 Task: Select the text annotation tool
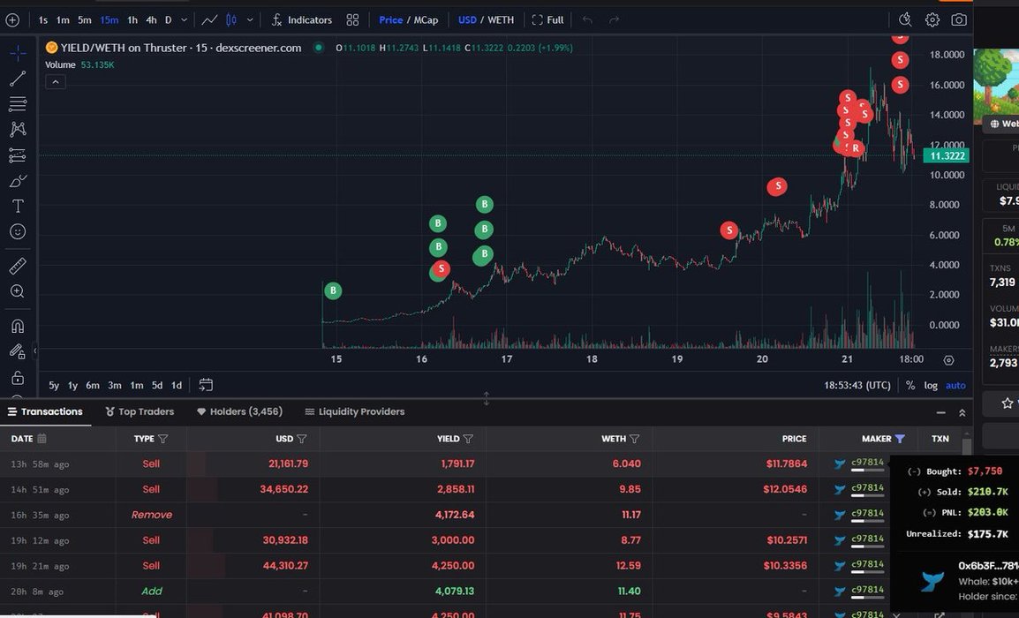point(17,206)
